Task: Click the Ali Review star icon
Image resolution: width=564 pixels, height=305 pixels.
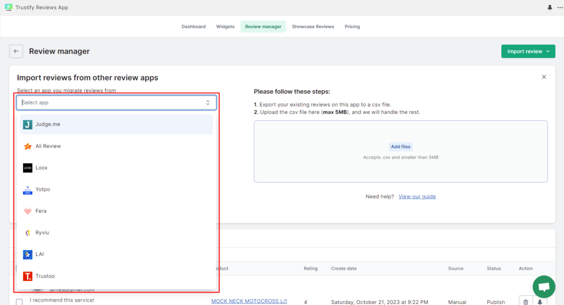Action: coord(28,146)
